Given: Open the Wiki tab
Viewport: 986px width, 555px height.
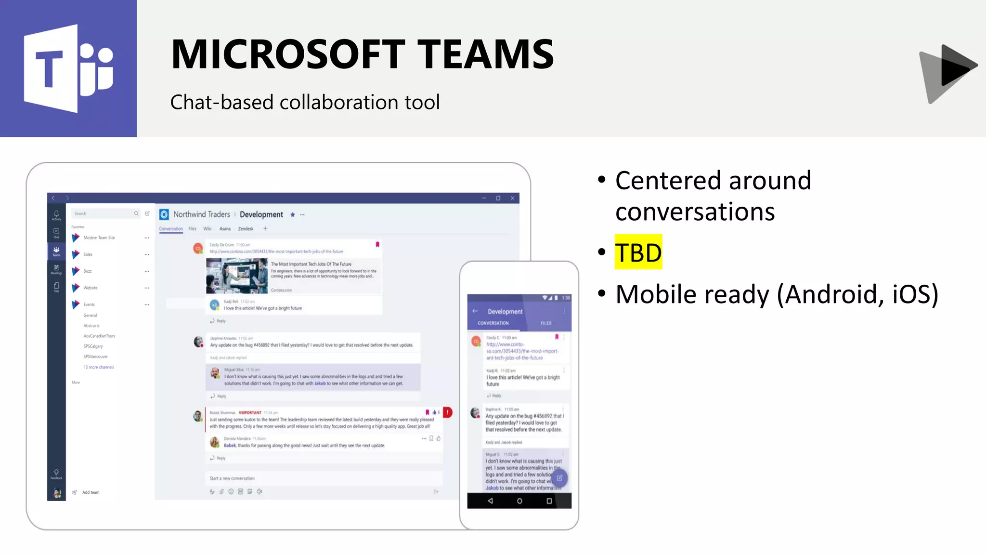Looking at the screenshot, I should pos(208,229).
